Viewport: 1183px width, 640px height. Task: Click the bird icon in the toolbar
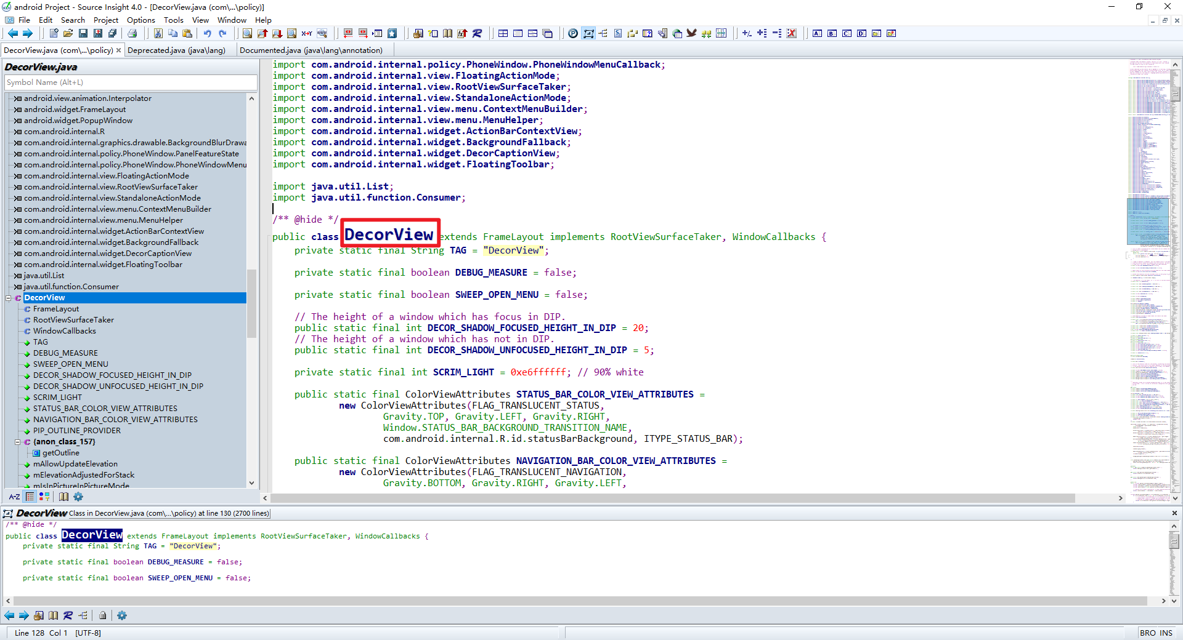(692, 33)
